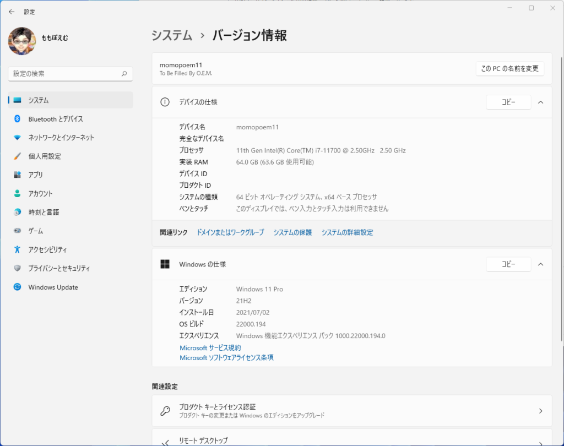Open 時刻と言語 settings
The height and width of the screenshot is (446, 564).
pos(70,212)
